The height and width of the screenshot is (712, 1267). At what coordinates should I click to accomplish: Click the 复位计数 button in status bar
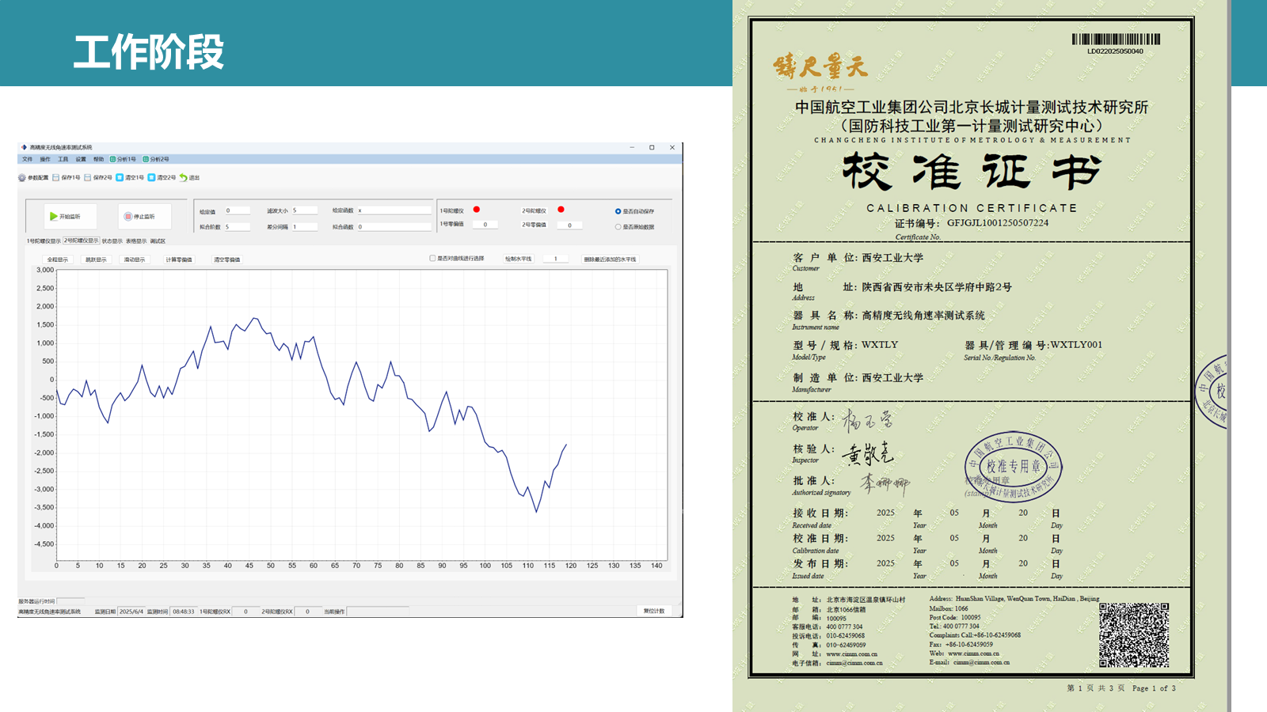[x=654, y=611]
